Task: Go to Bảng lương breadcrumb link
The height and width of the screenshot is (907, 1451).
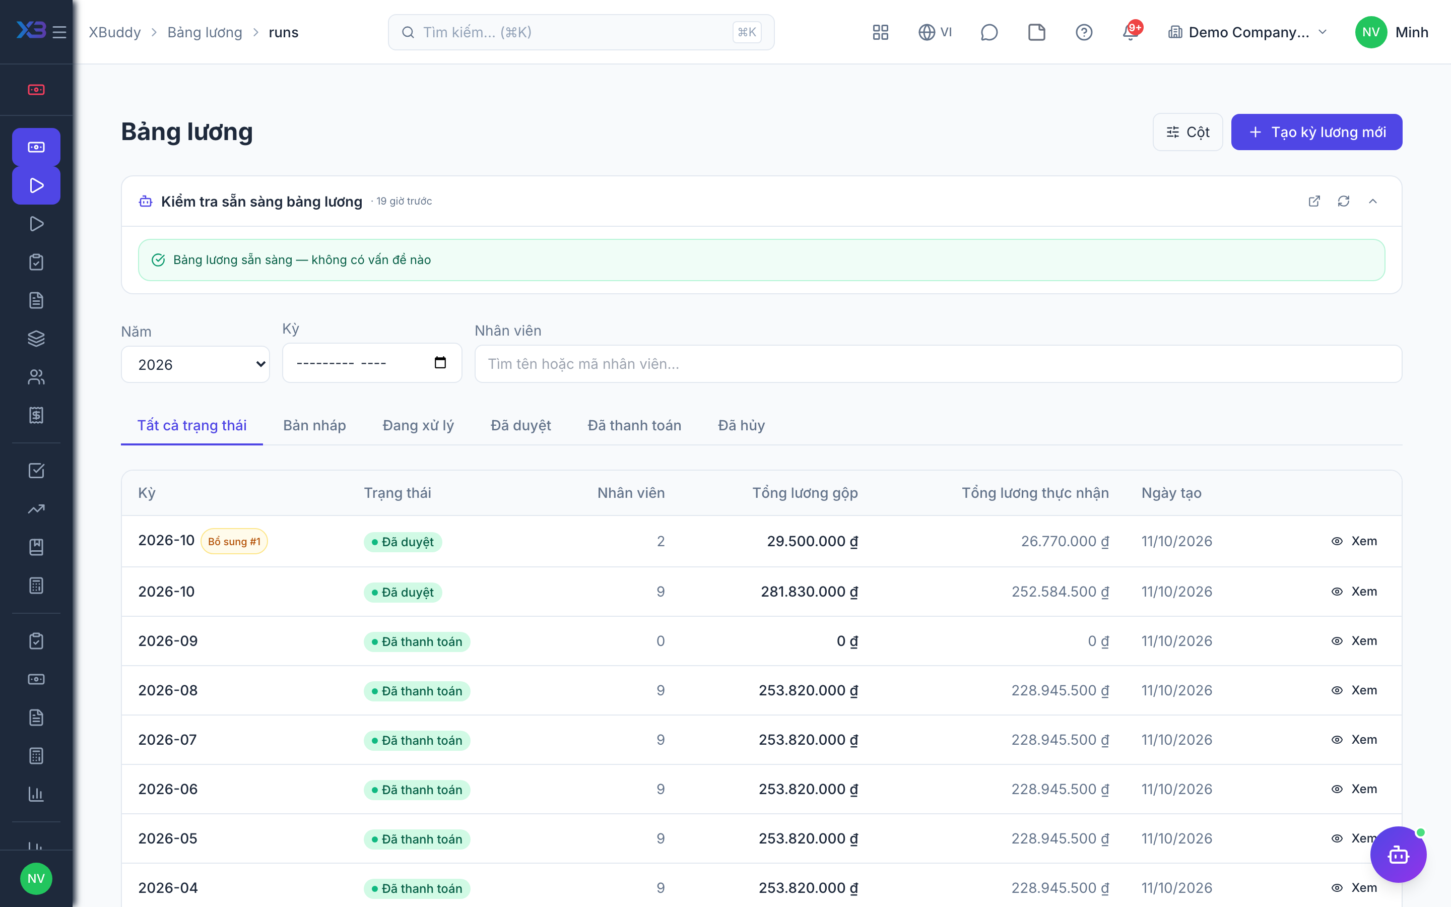Action: click(205, 32)
